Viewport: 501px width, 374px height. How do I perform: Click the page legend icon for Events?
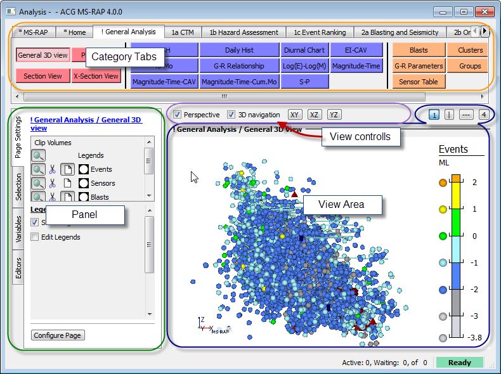tap(67, 169)
